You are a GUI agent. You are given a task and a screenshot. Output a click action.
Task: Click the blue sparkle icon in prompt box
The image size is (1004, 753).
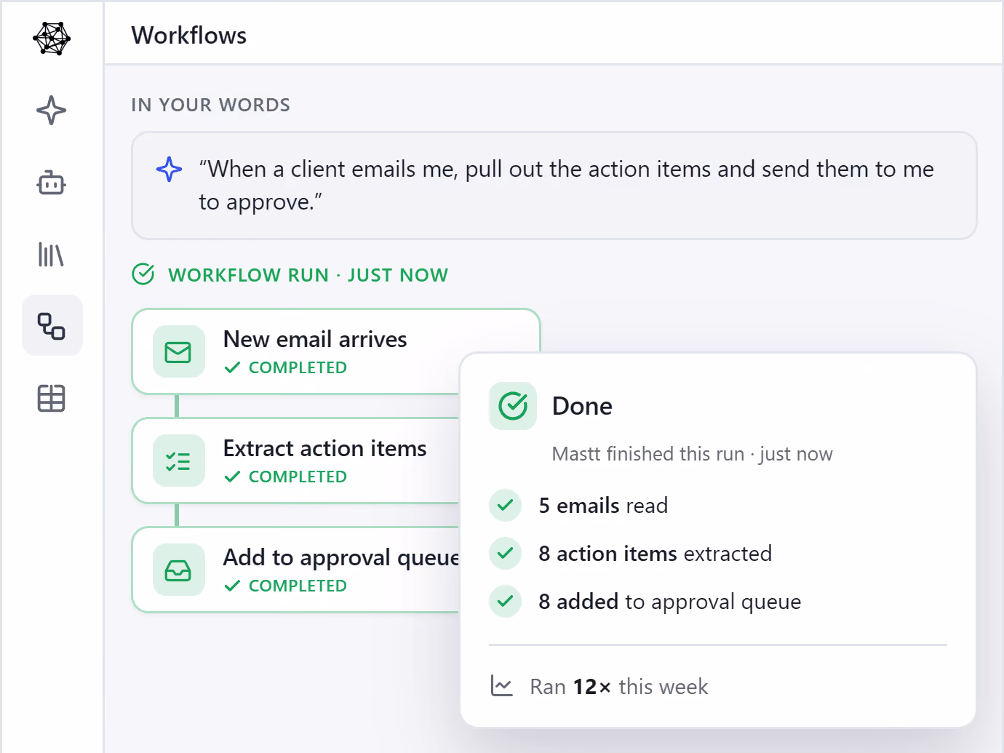(x=169, y=169)
